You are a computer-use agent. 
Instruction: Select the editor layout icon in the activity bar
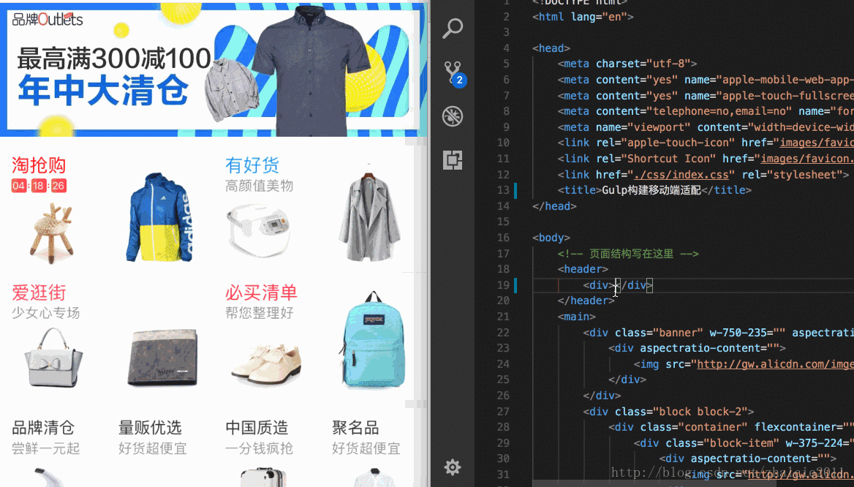453,159
